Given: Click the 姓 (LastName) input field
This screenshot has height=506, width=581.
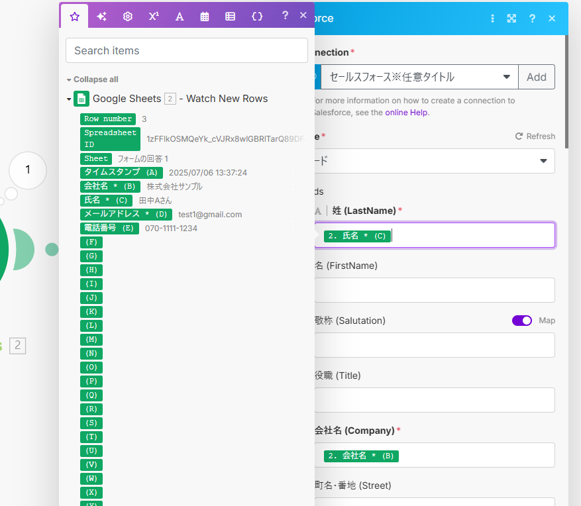Looking at the screenshot, I should point(435,235).
